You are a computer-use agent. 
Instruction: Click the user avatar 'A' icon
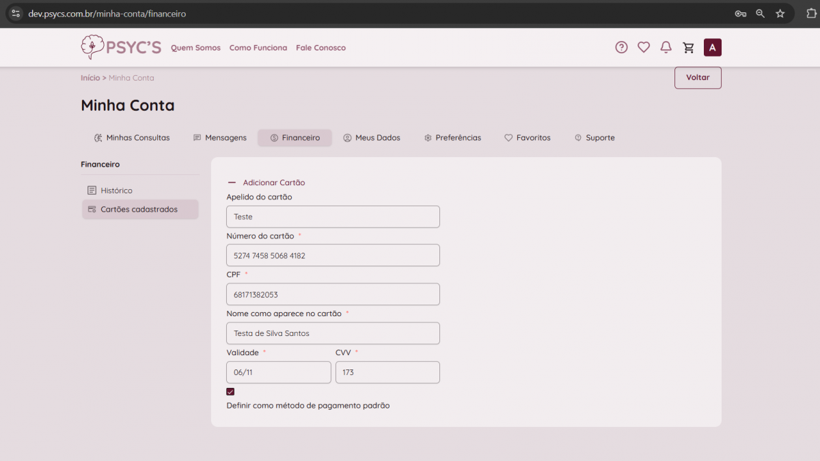[x=713, y=47]
